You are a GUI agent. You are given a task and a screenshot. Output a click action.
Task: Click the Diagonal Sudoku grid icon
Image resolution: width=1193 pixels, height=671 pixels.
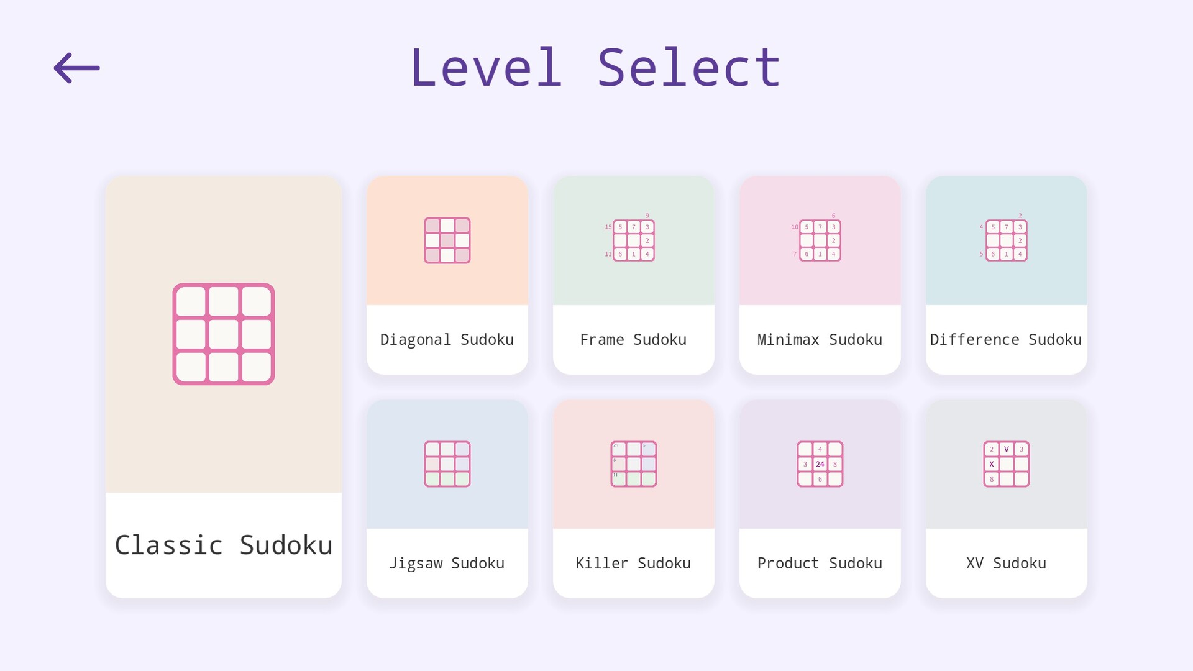coord(447,240)
